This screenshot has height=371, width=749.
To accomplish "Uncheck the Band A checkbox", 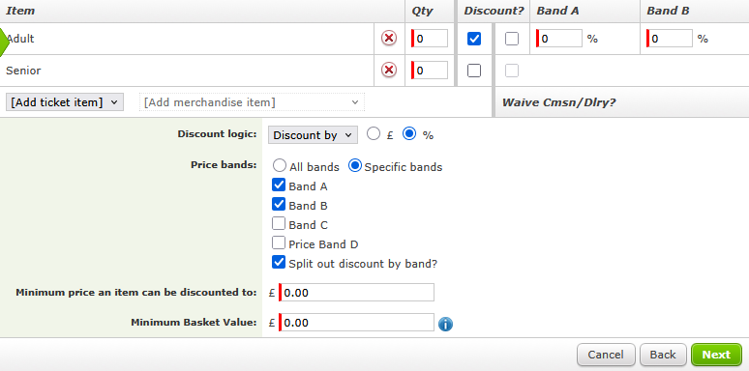I will [x=279, y=185].
